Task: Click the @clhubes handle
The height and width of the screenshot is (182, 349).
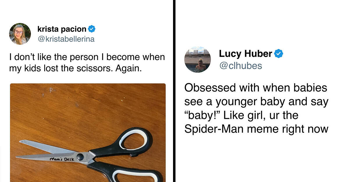Action: (240, 66)
